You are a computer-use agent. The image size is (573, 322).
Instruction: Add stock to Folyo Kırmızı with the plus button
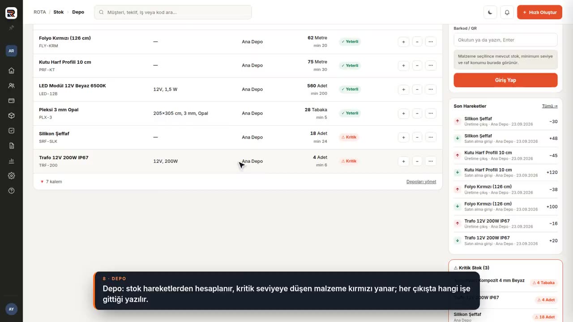coord(403,42)
